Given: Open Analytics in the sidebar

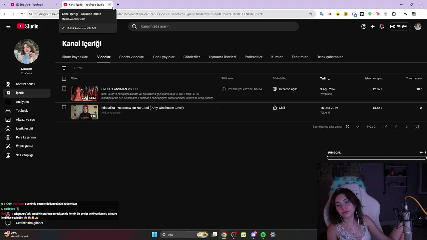Looking at the screenshot, I should tap(27, 102).
